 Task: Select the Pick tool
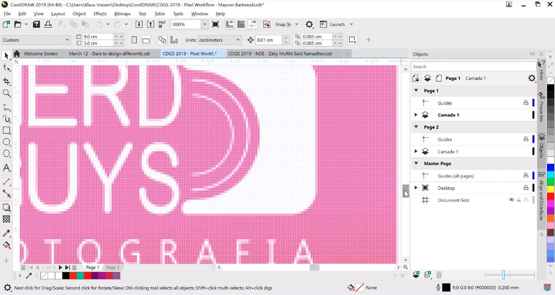(7, 56)
